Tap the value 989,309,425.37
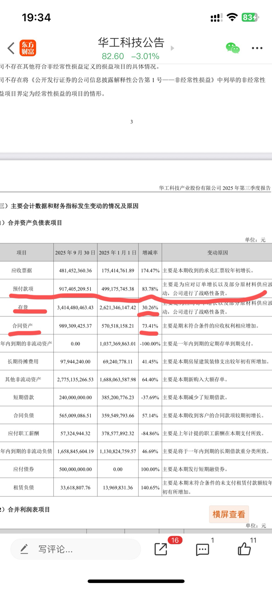272x589 pixels. [75, 326]
